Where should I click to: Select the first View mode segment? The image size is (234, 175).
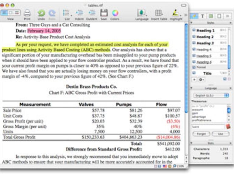4,13
